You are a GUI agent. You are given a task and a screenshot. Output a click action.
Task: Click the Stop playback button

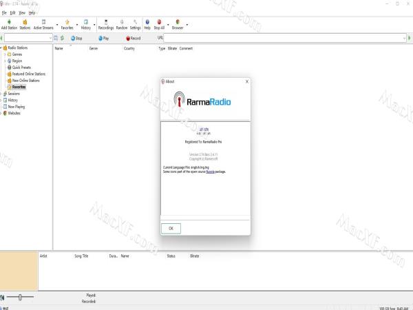pos(76,38)
